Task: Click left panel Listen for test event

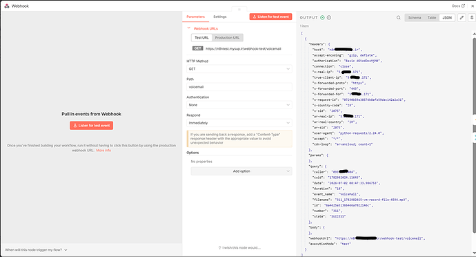Action: coord(91,126)
